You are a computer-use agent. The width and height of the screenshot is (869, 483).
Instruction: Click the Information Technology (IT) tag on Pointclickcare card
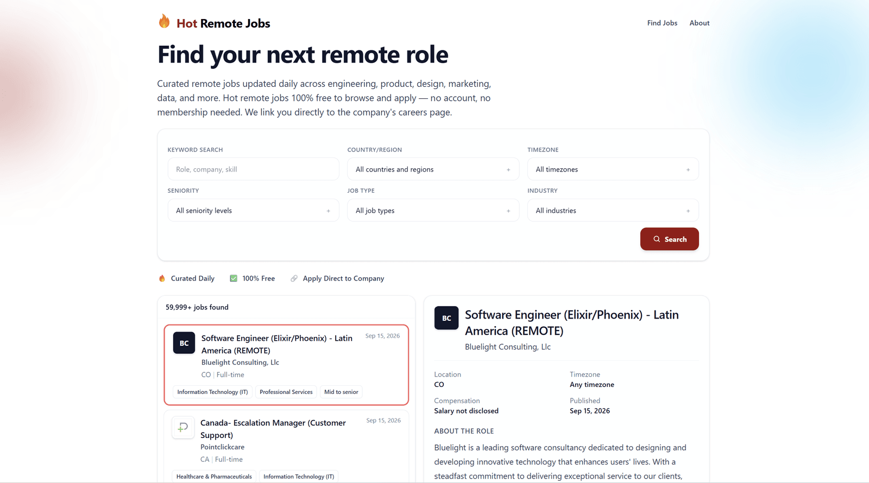pyautogui.click(x=299, y=476)
